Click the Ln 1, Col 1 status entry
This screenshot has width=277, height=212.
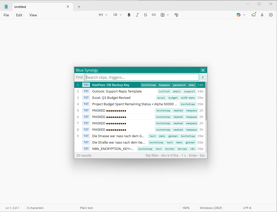[x=12, y=208]
